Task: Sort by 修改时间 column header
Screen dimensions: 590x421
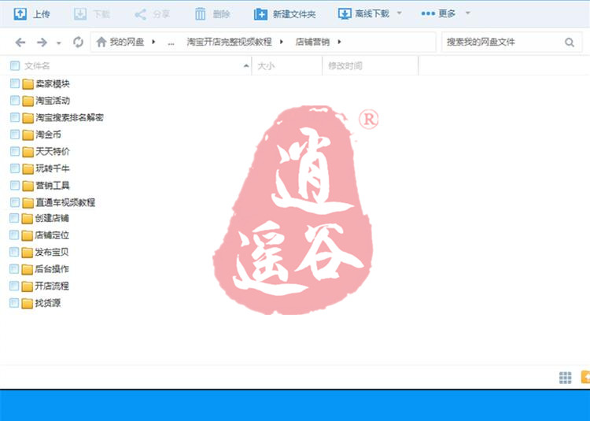Action: tap(345, 66)
